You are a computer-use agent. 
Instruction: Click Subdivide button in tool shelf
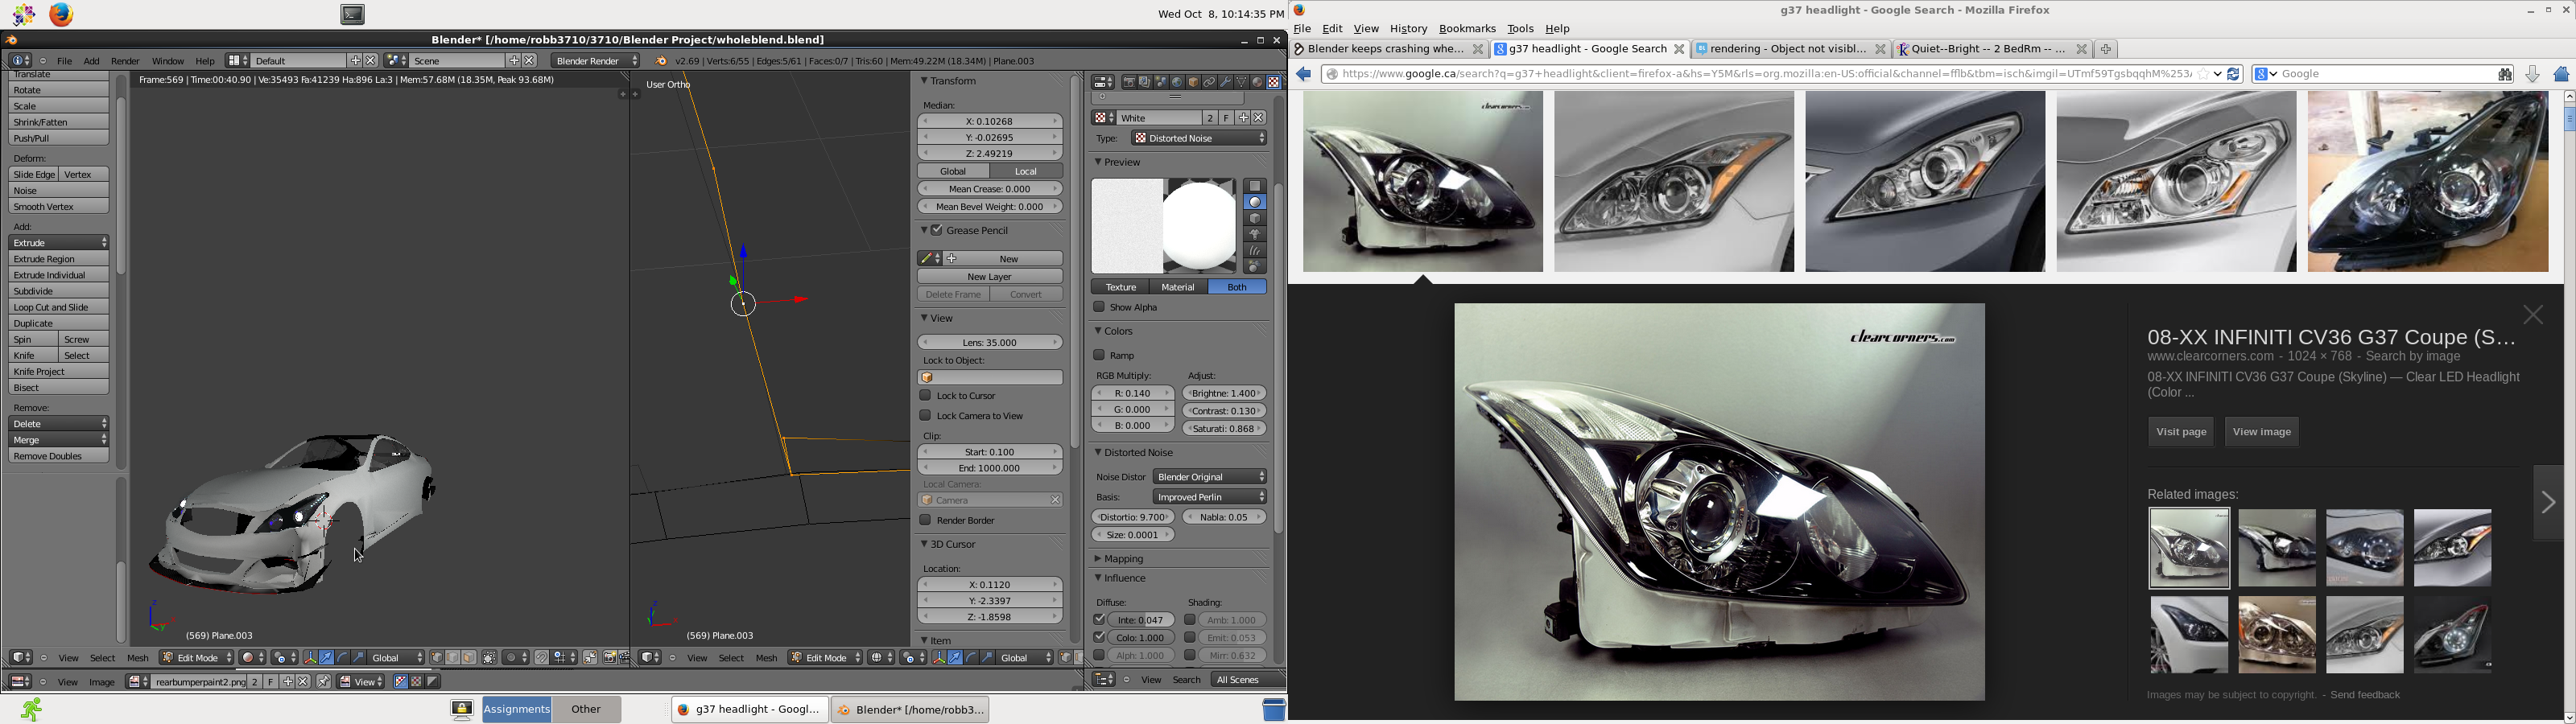(x=59, y=291)
